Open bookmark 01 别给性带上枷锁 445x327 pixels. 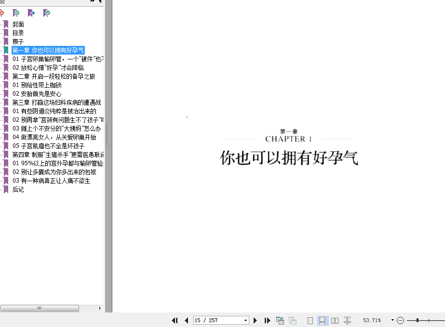click(x=37, y=85)
